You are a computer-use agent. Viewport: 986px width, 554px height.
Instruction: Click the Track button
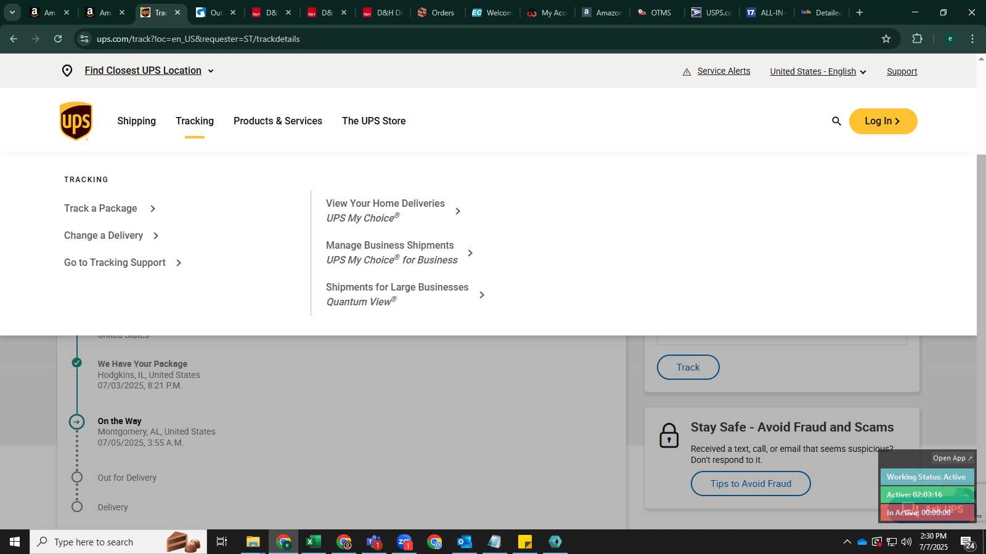[x=688, y=367]
